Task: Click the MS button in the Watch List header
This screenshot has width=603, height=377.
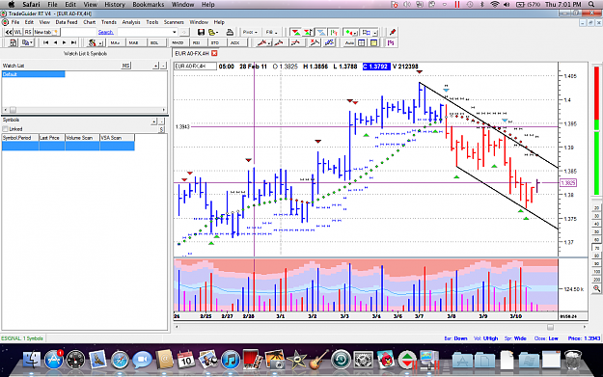Action: pyautogui.click(x=125, y=66)
